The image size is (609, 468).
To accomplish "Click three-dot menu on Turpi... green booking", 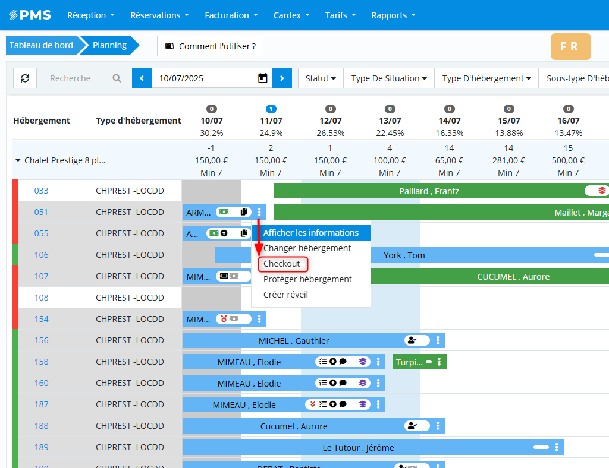I will pos(440,362).
